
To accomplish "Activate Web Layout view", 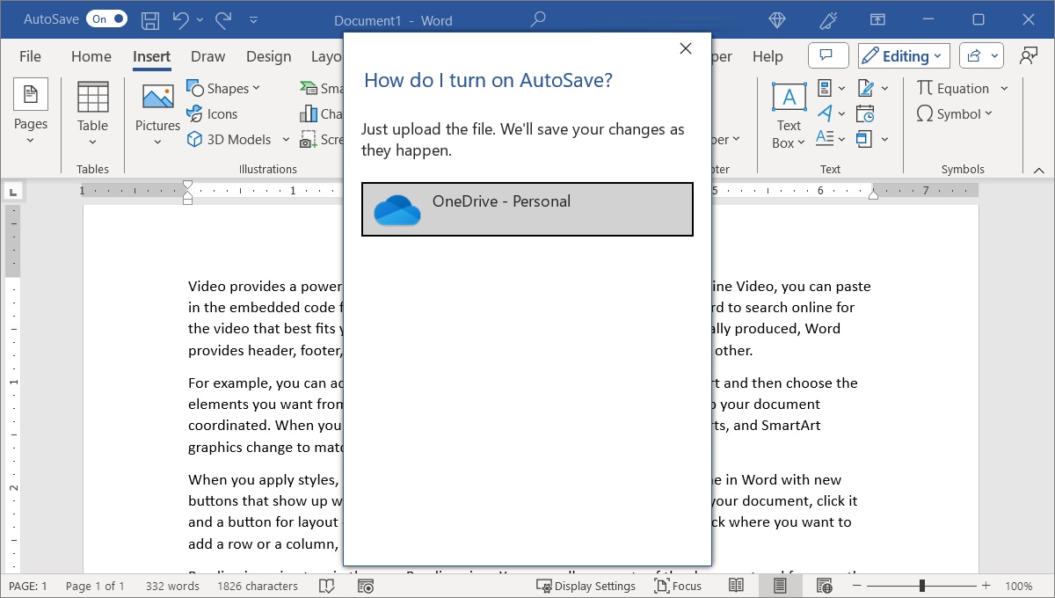I will coord(824,585).
